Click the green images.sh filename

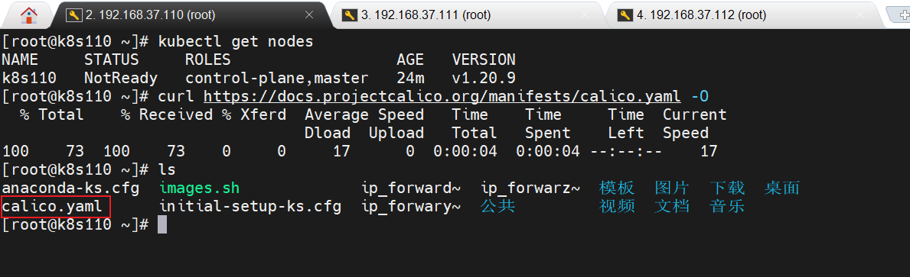200,188
